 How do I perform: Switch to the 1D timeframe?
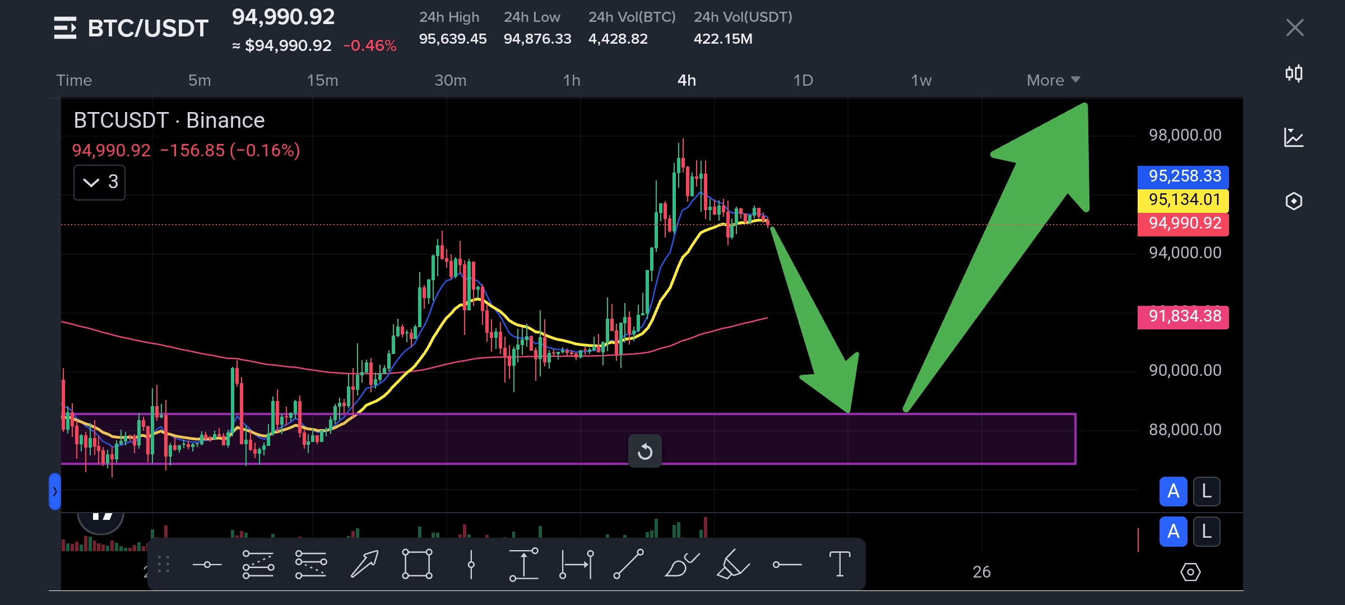point(803,80)
